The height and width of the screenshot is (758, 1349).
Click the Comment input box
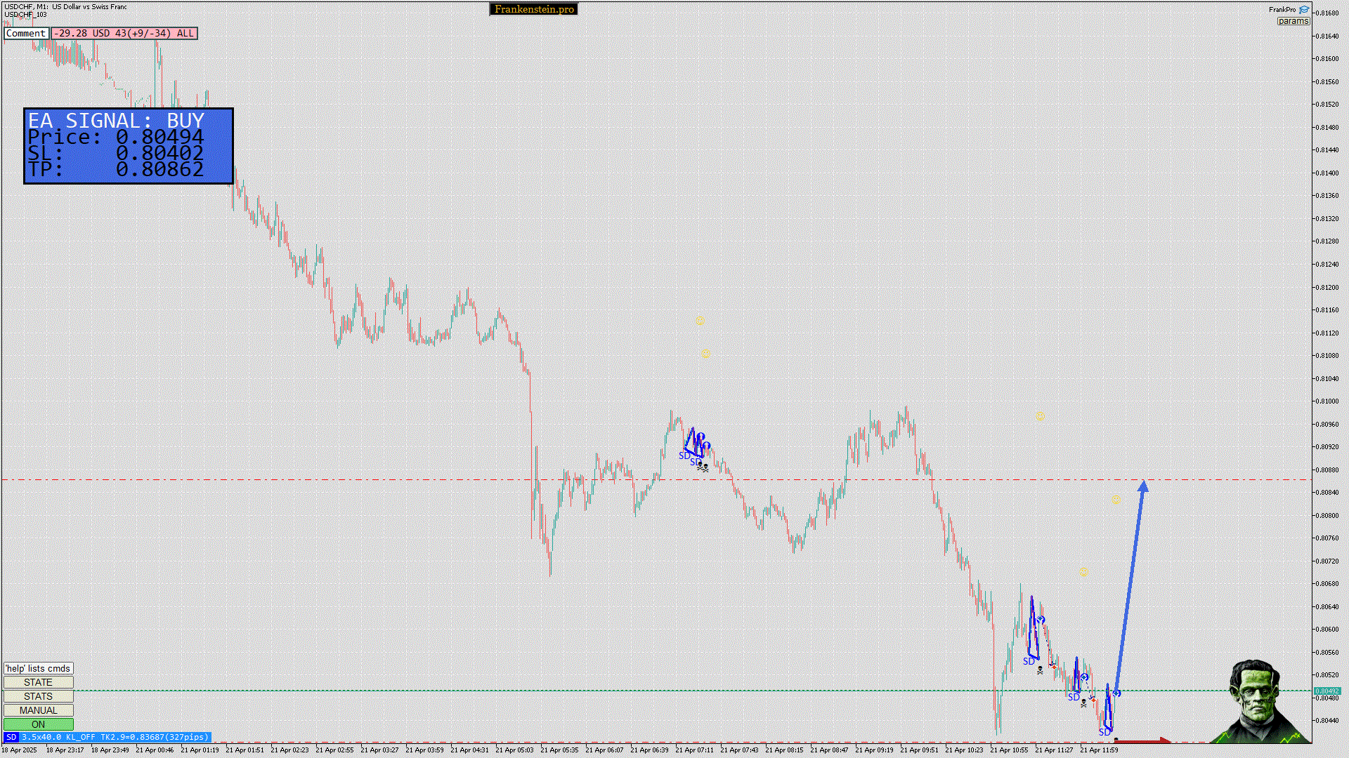point(26,33)
